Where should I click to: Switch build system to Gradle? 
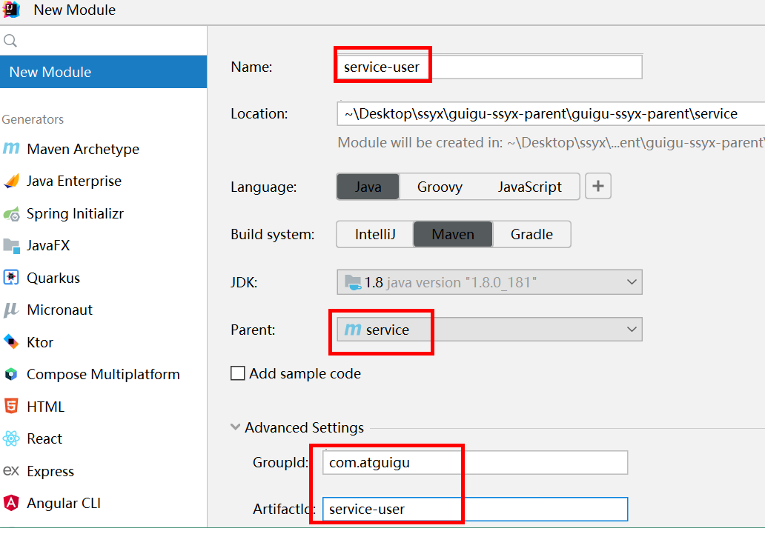pyautogui.click(x=531, y=234)
